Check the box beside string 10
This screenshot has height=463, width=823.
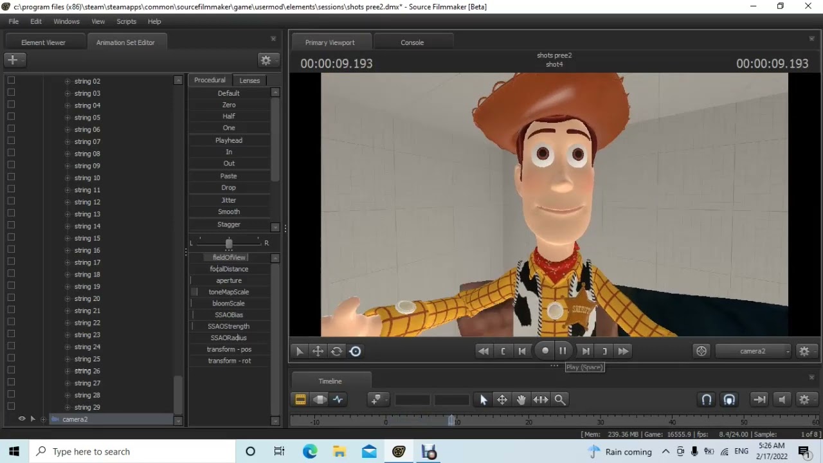11,177
